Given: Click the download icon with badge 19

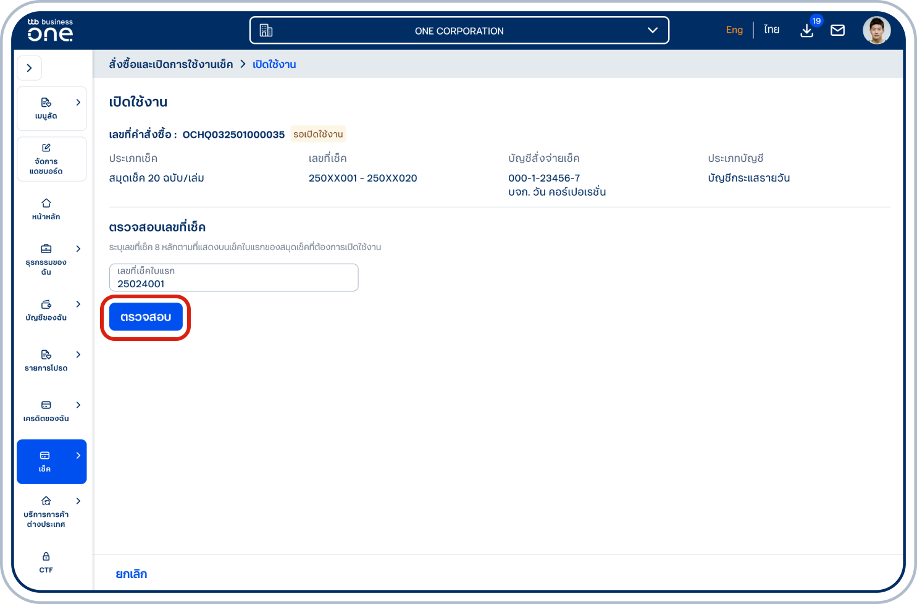Looking at the screenshot, I should point(807,30).
